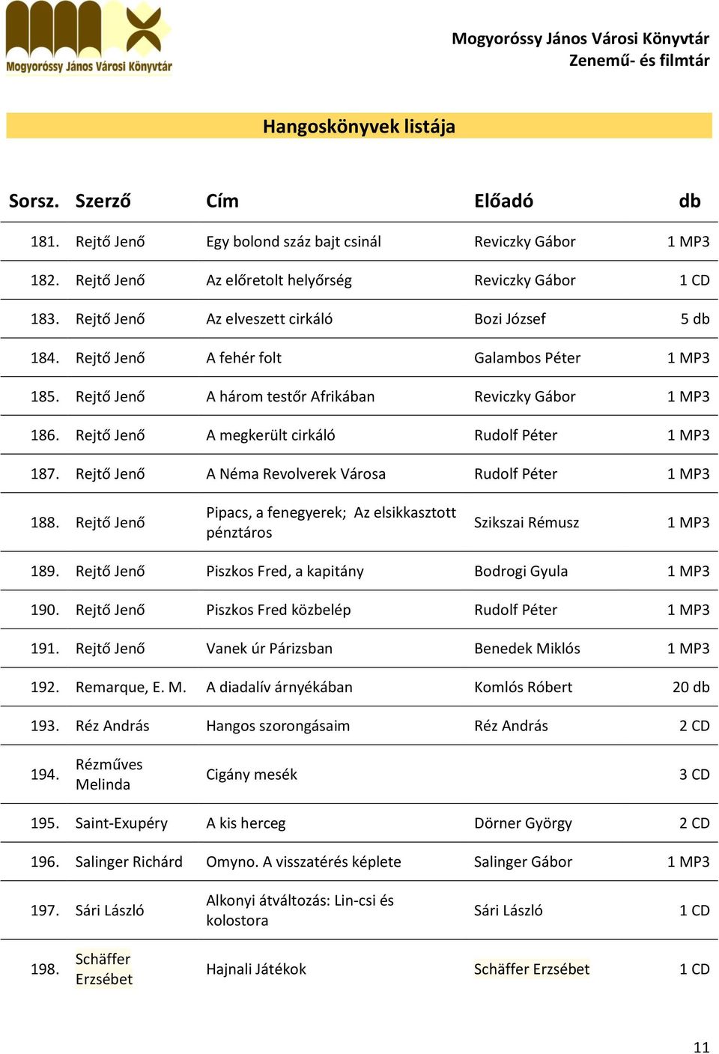Screen dimensions: 719x1054
Task: Select the Hangoskönyvek listája yellow title bar
Action: [359, 126]
